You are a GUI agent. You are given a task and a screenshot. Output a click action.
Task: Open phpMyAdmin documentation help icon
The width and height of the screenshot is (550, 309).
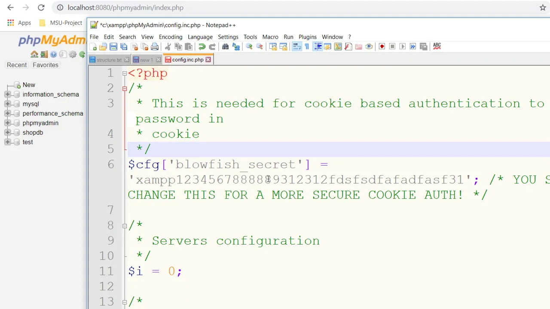pyautogui.click(x=53, y=54)
